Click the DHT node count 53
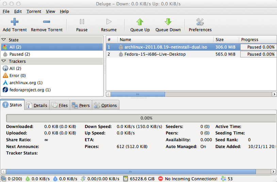 (x=230, y=179)
